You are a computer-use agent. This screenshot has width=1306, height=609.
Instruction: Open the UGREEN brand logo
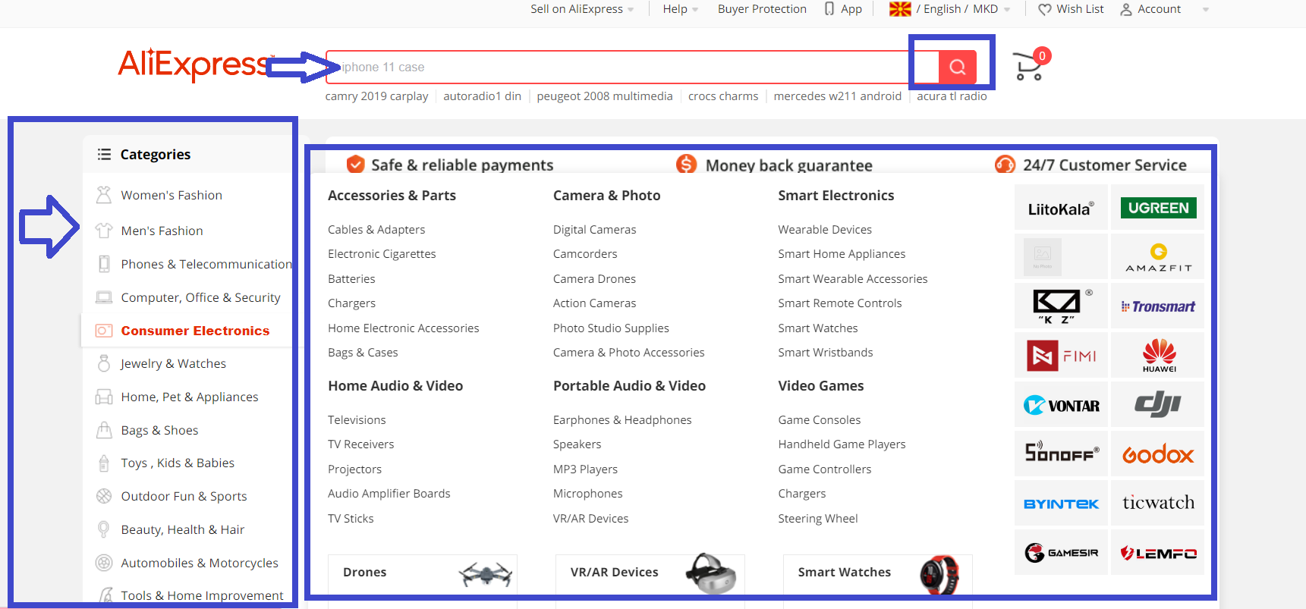point(1158,208)
